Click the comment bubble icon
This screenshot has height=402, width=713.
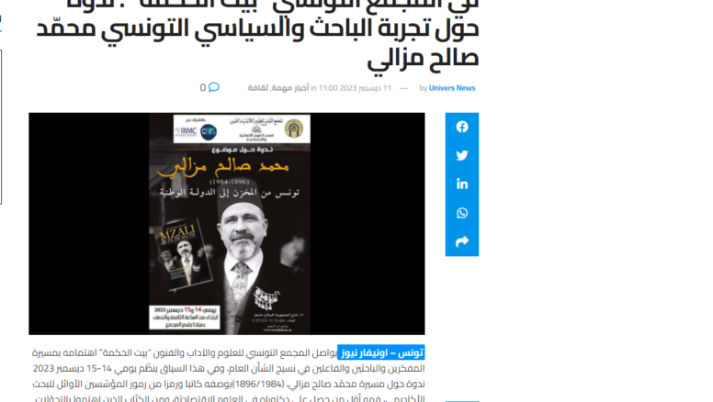(x=214, y=87)
